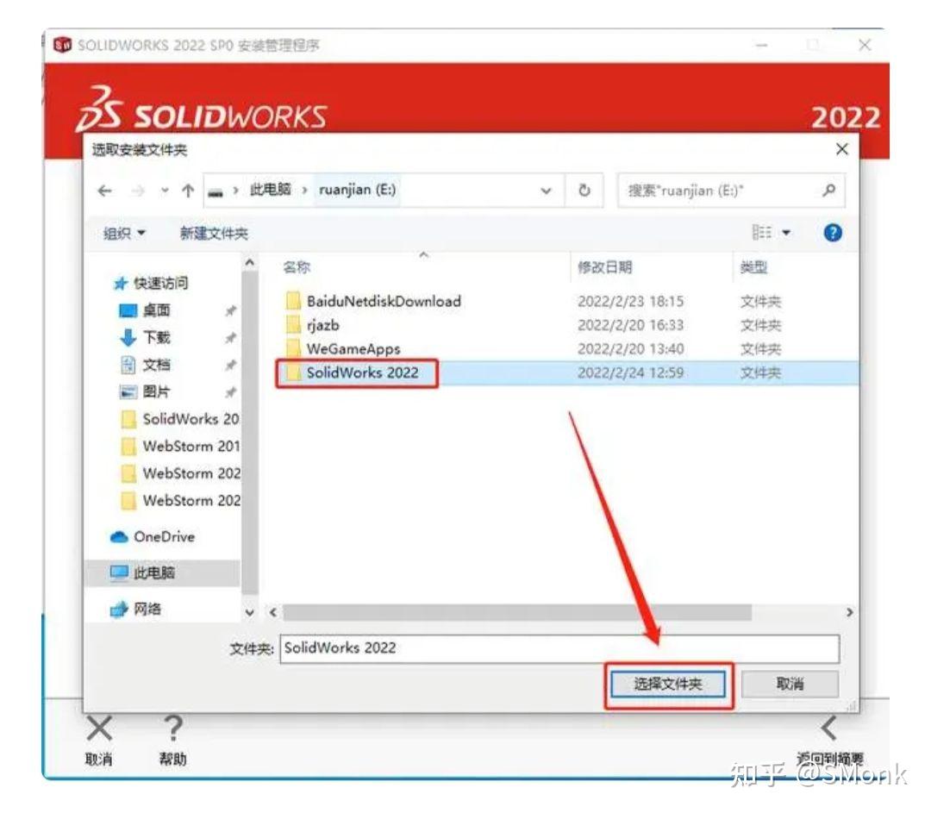Select 此电脑 in the address breadcrumb
931x813 pixels.
coord(270,190)
